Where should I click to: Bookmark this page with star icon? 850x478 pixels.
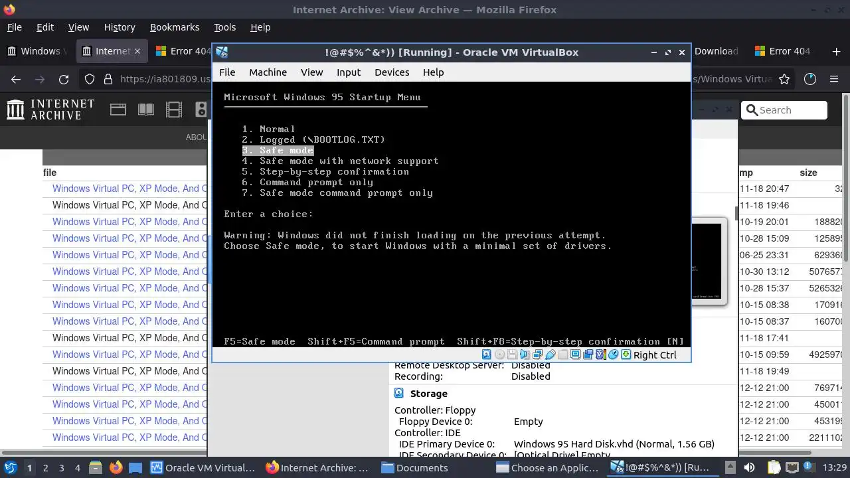[784, 79]
